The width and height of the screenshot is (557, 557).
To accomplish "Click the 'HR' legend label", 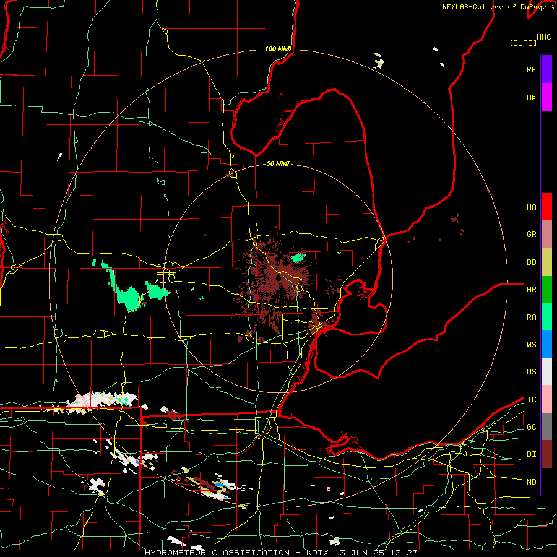I will click(x=531, y=290).
